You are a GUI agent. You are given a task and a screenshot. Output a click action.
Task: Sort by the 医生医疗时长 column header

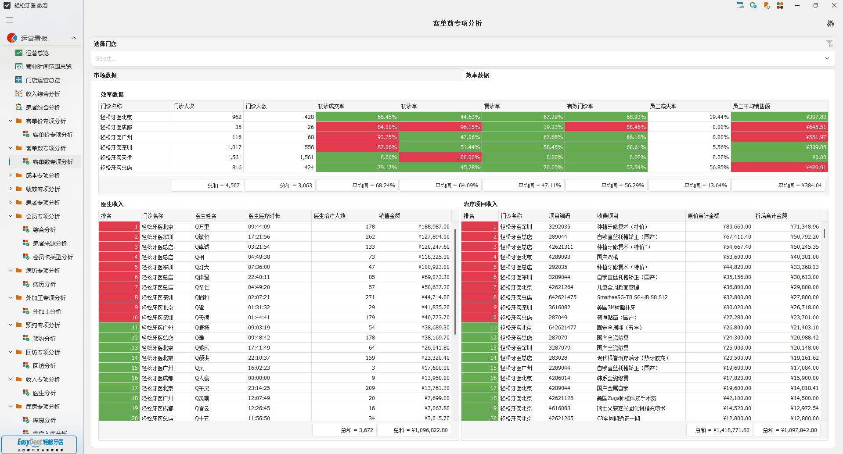coord(279,216)
